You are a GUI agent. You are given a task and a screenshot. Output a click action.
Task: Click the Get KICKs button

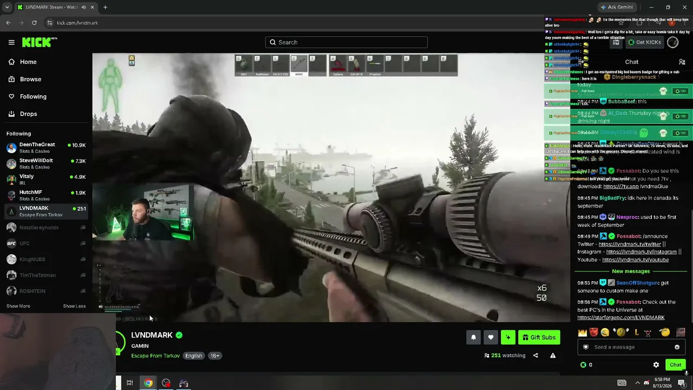644,42
